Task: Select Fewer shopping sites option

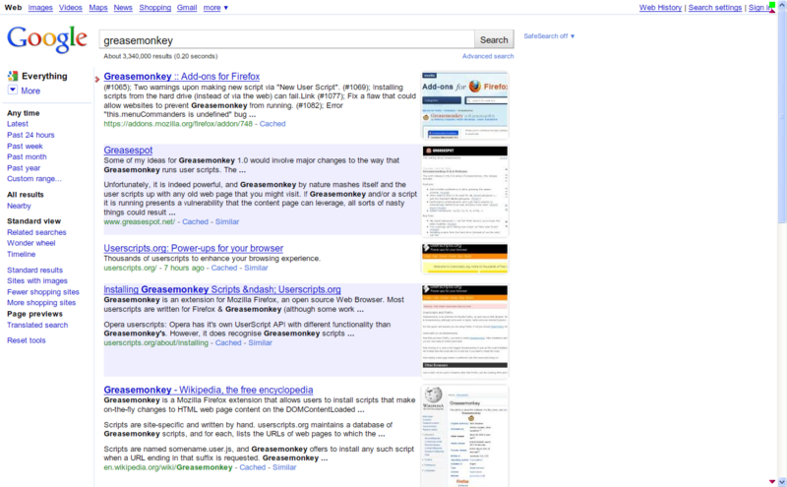Action: pyautogui.click(x=43, y=292)
